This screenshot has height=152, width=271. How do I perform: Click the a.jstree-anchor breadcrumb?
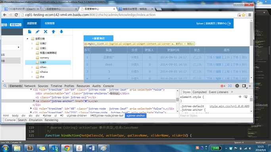pos(136,116)
